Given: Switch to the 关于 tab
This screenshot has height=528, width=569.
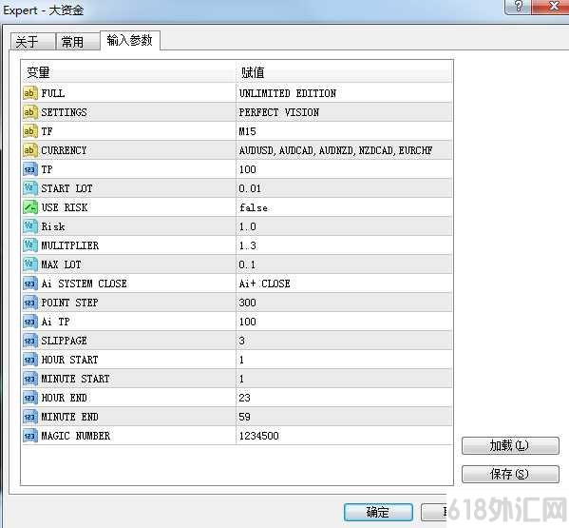Looking at the screenshot, I should tap(32, 42).
